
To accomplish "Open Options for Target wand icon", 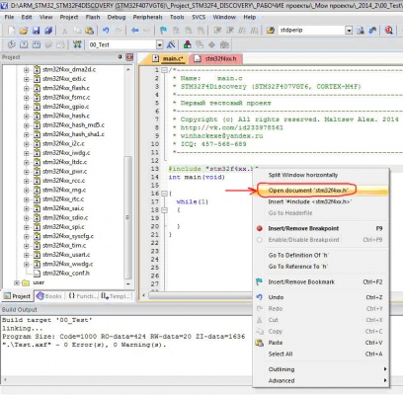I will tap(171, 44).
